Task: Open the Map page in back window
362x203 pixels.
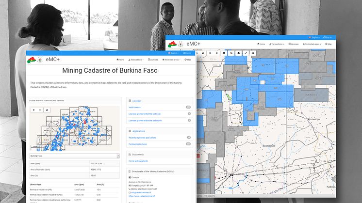Action: [x=328, y=44]
